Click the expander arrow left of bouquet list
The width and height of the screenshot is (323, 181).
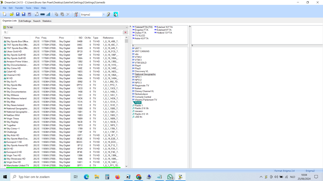130,27
